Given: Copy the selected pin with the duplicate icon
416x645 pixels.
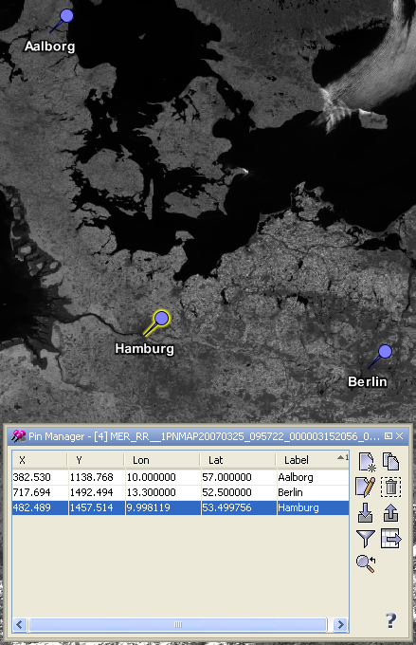Looking at the screenshot, I should coord(390,462).
